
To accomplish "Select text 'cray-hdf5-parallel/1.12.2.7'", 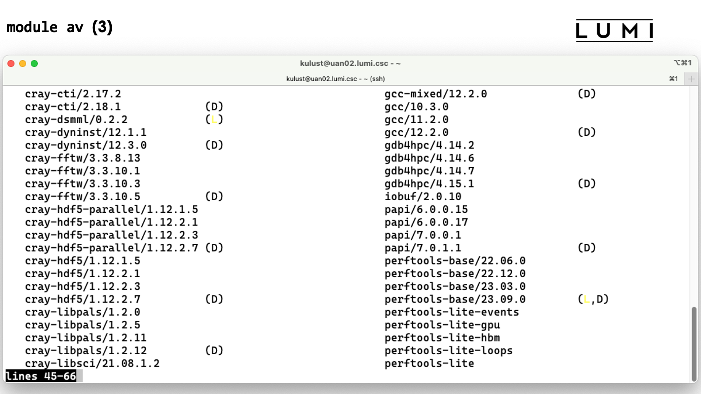I will coord(111,248).
